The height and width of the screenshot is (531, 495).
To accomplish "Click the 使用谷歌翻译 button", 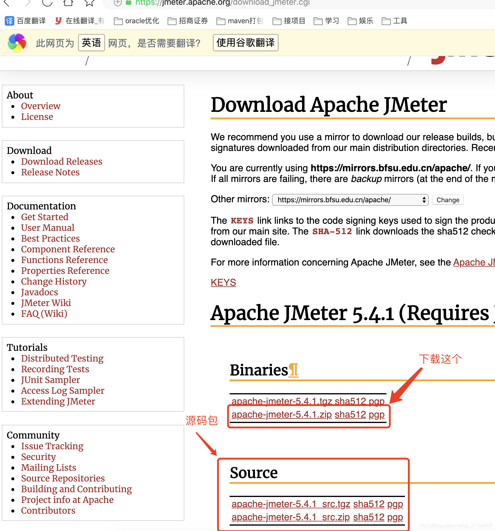I will pos(246,43).
